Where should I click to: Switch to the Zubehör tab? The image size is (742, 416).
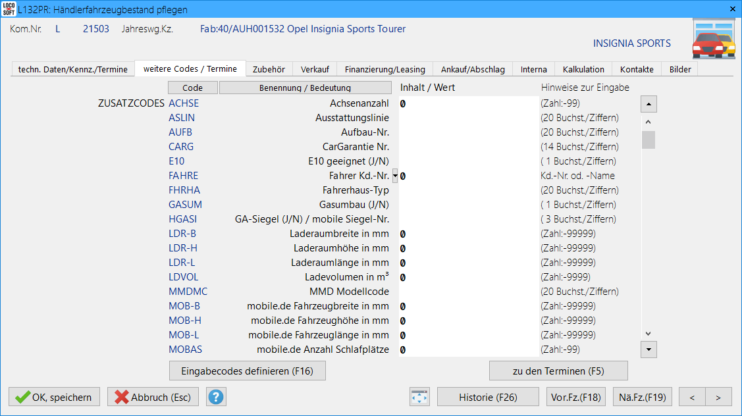tap(269, 69)
